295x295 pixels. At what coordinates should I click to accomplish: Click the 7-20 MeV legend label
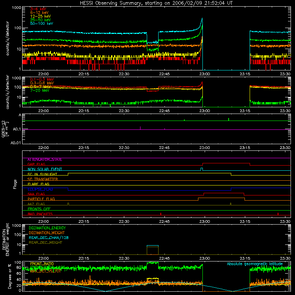coord(40,90)
